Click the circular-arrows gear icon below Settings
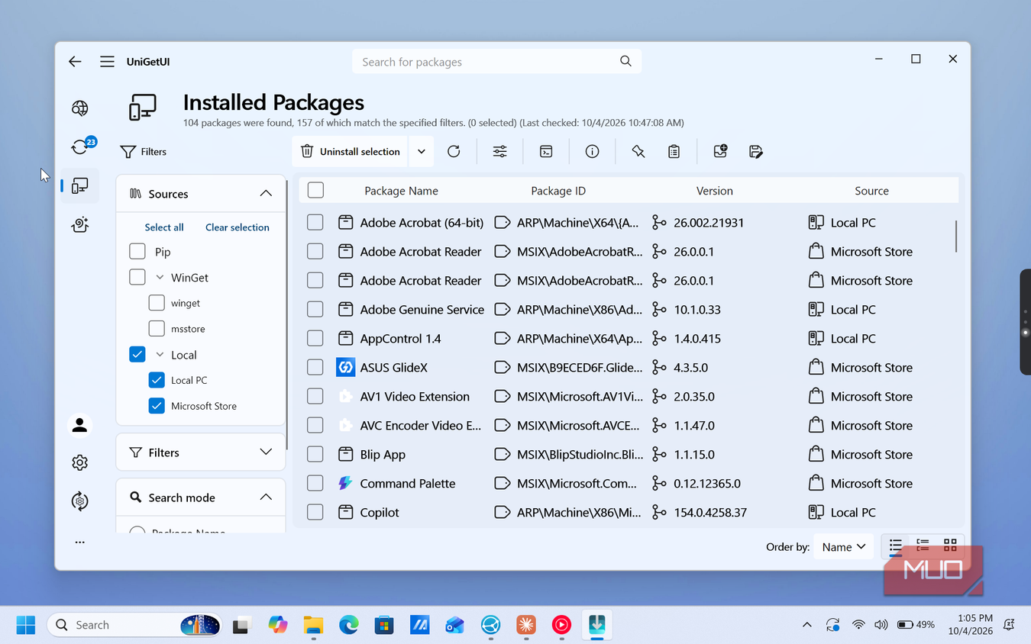Image resolution: width=1031 pixels, height=644 pixels. pos(79,501)
